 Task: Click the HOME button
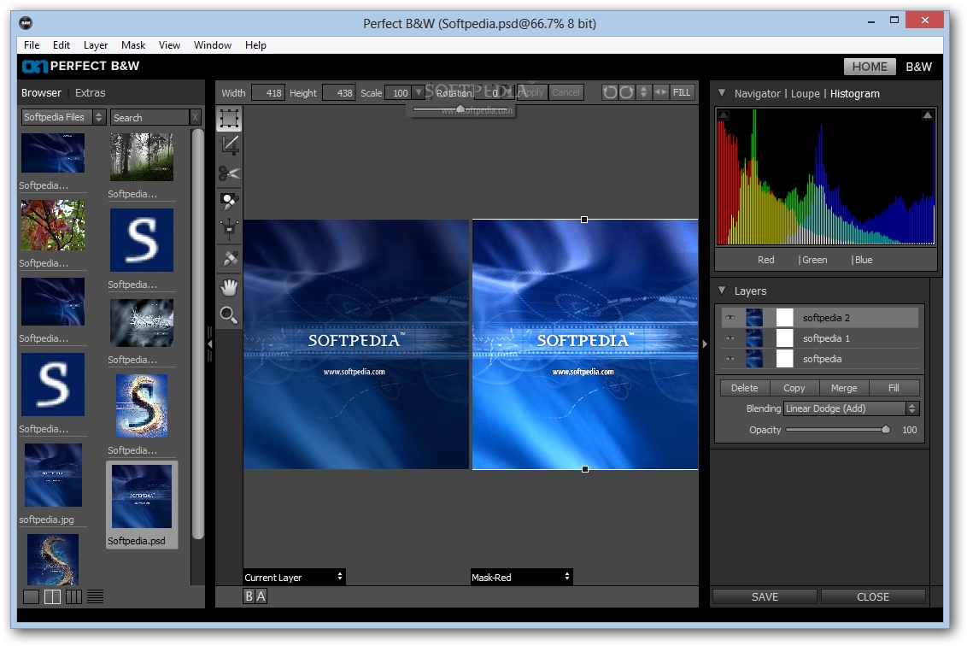870,67
